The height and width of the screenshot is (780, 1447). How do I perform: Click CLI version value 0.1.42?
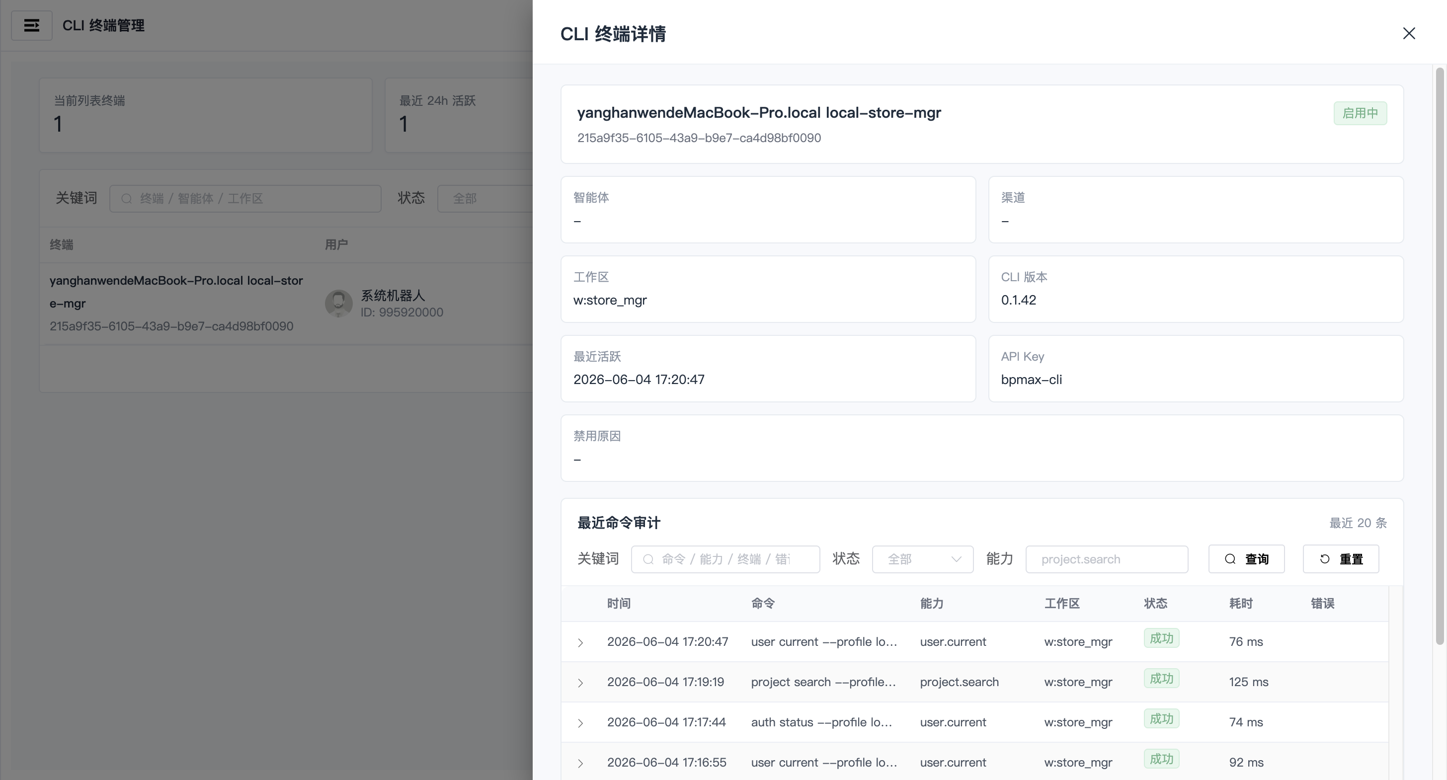(1018, 300)
